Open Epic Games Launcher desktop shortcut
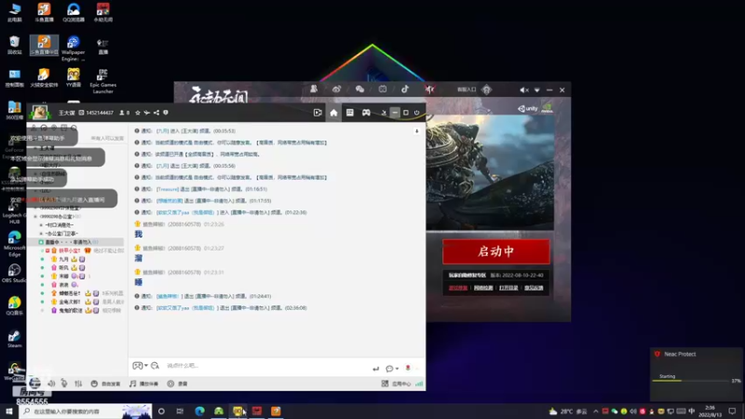 tap(102, 81)
